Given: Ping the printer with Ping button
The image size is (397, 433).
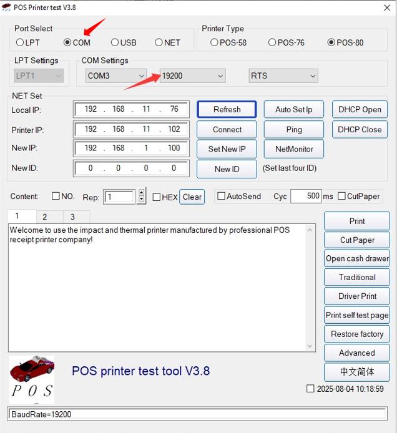Looking at the screenshot, I should click(294, 129).
